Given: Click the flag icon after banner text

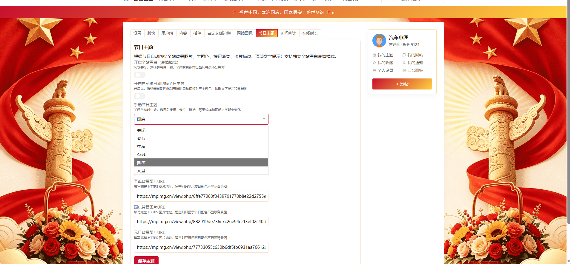Looking at the screenshot, I should 329,12.
